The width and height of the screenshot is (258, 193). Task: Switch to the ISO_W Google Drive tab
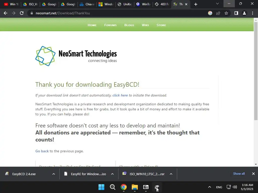[30, 4]
